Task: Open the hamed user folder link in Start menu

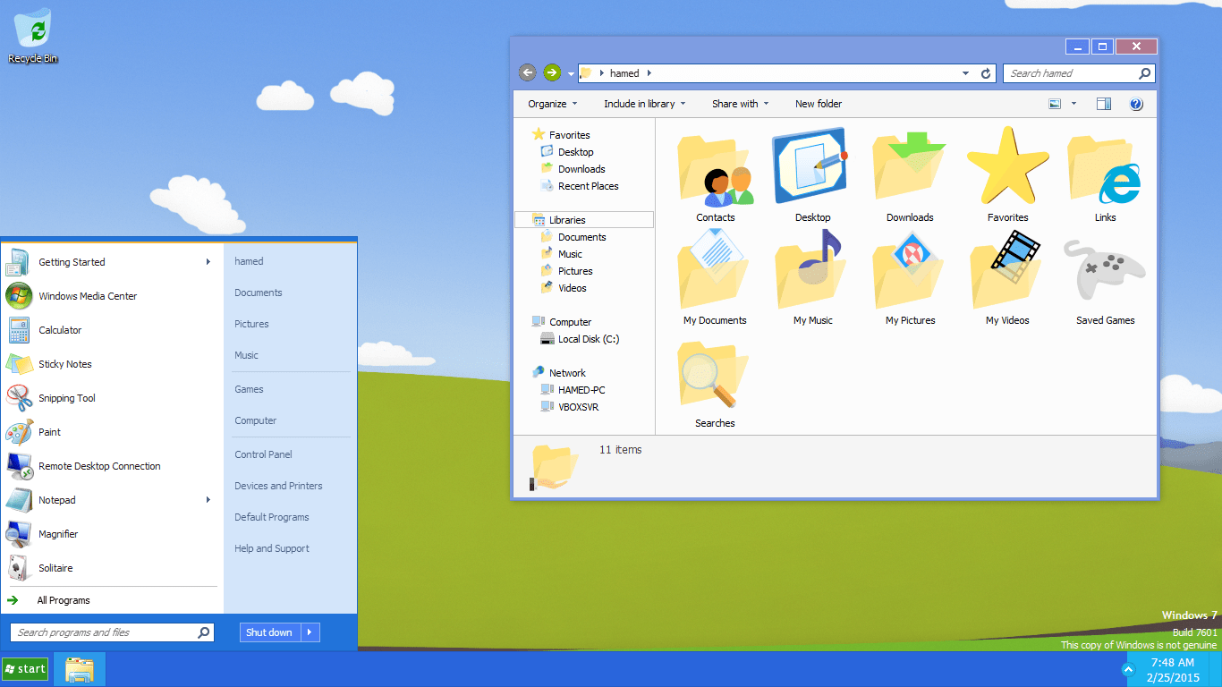Action: point(249,261)
